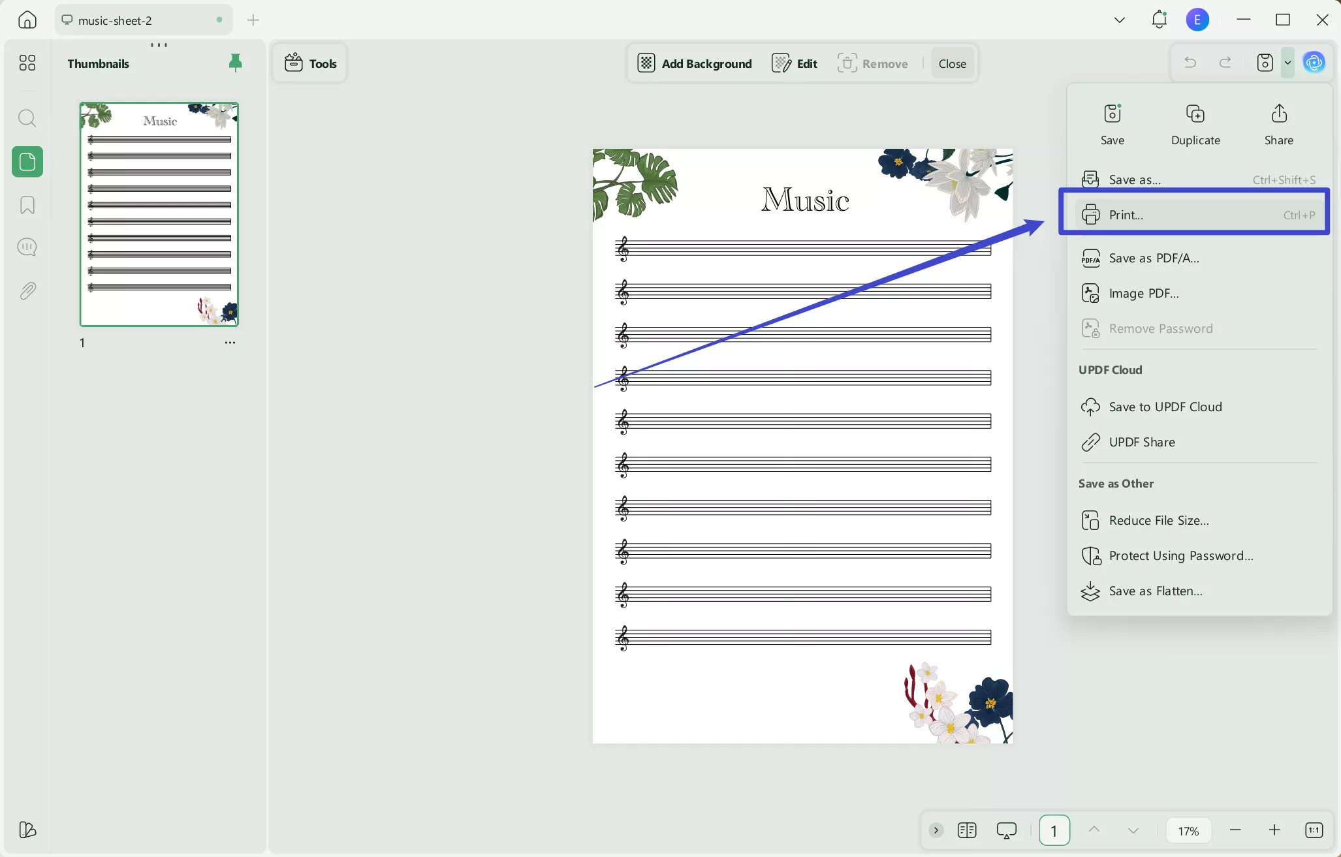Select the annotation pen tool at bottom left
The image size is (1341, 857).
tap(27, 830)
